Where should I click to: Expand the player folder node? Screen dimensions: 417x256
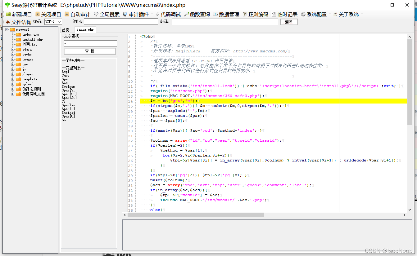tap(13, 74)
